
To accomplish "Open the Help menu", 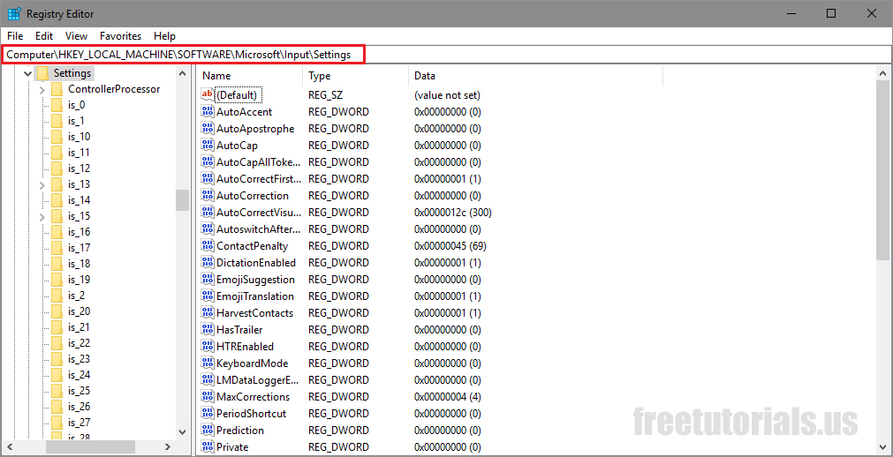I will [164, 36].
